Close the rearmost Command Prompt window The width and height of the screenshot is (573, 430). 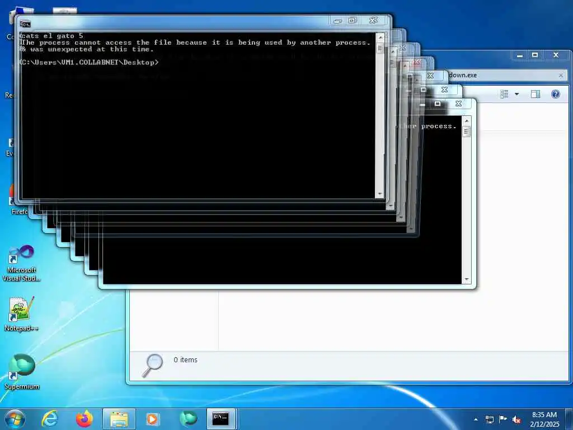459,104
